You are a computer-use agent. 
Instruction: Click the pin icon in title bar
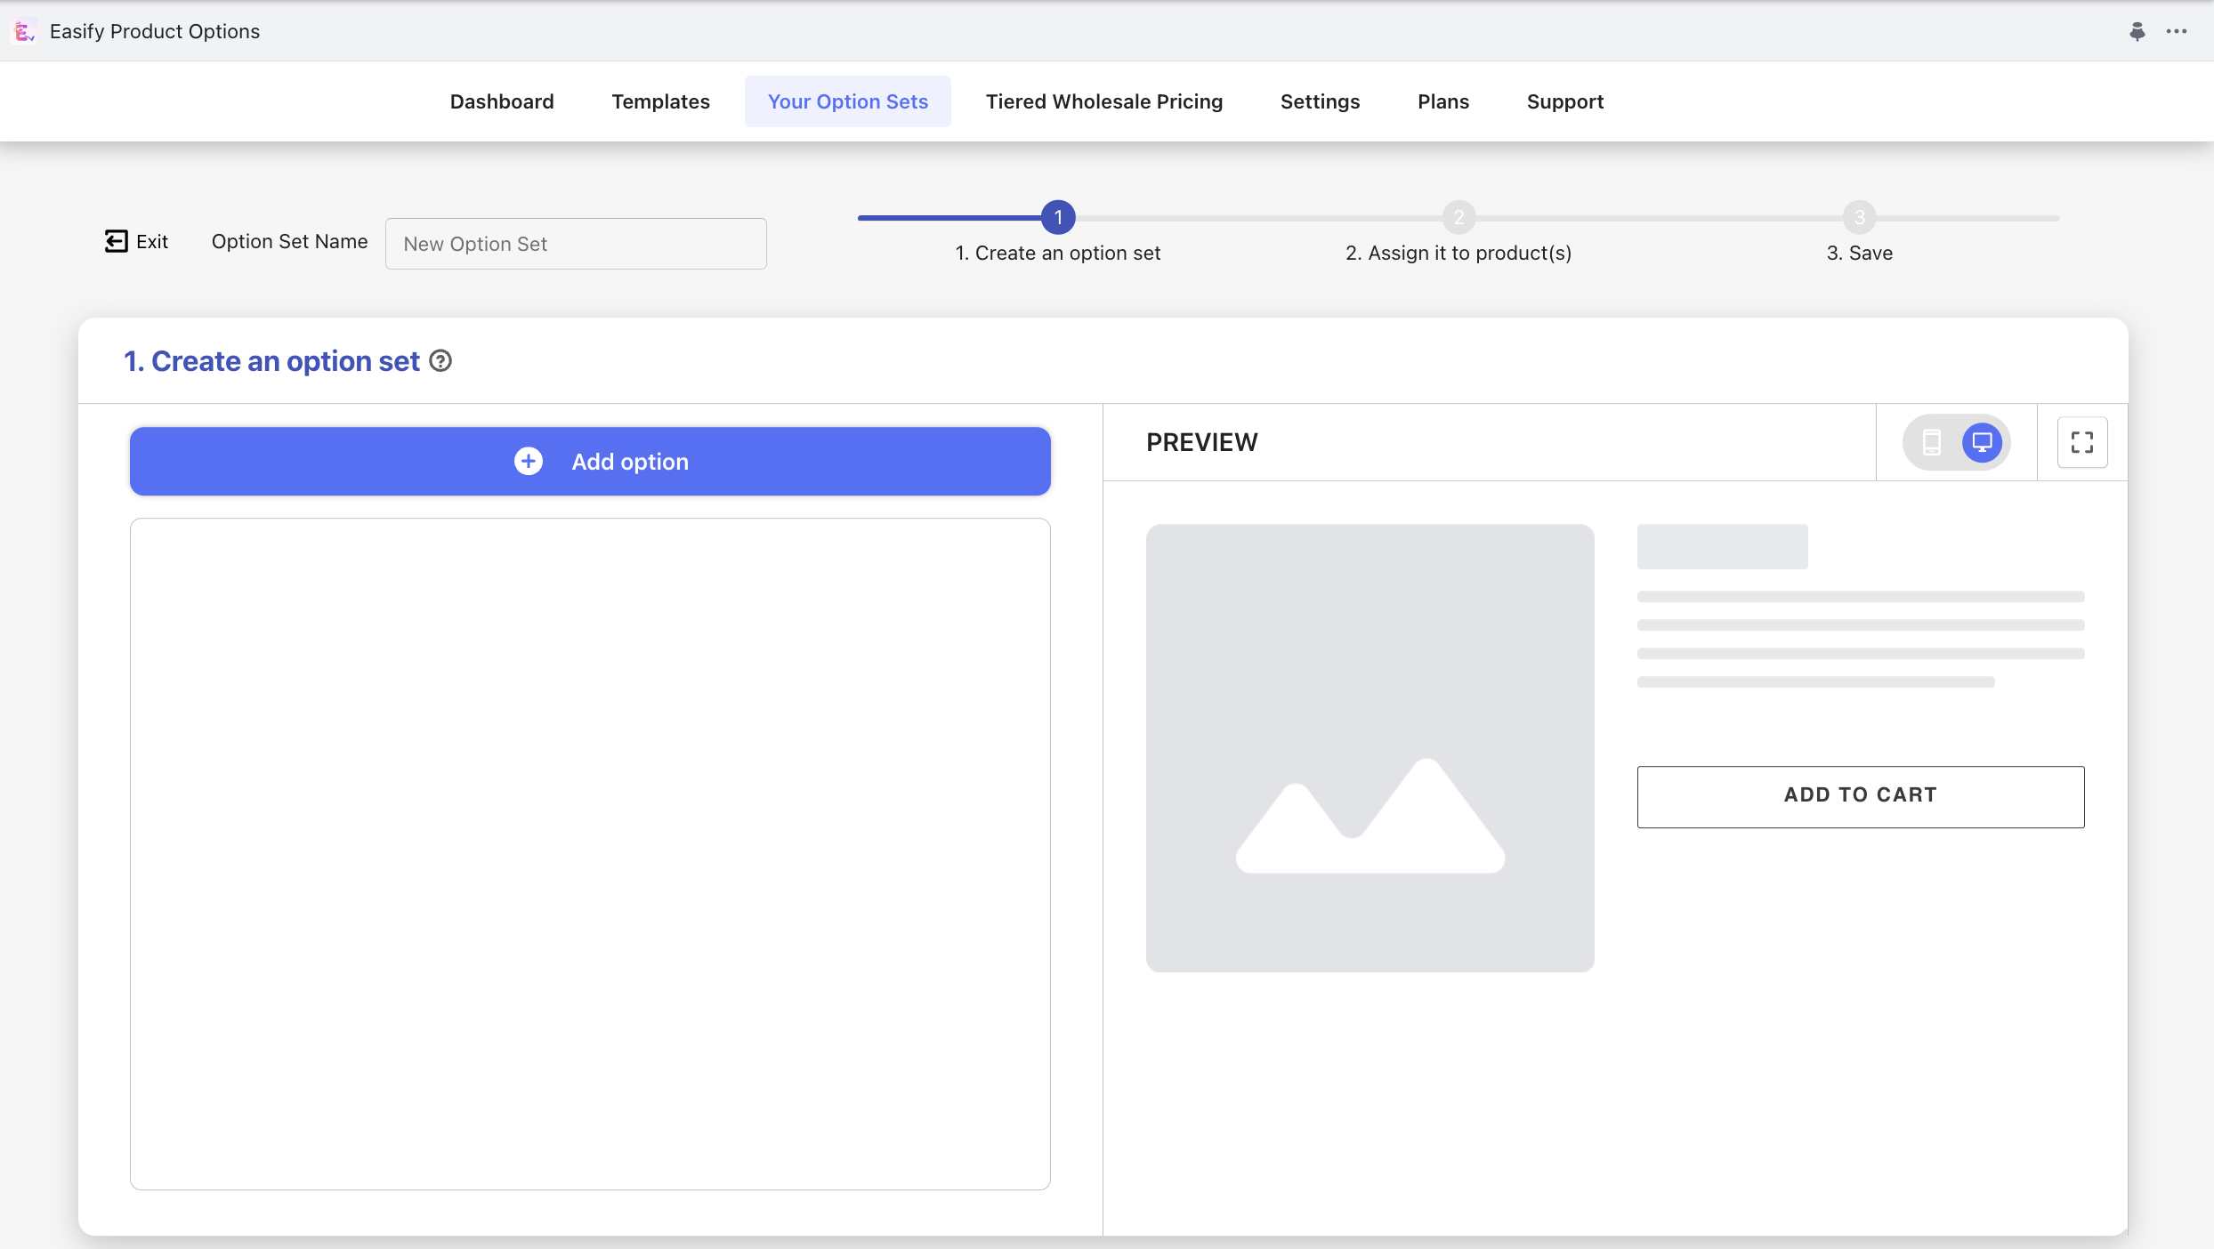tap(2137, 31)
